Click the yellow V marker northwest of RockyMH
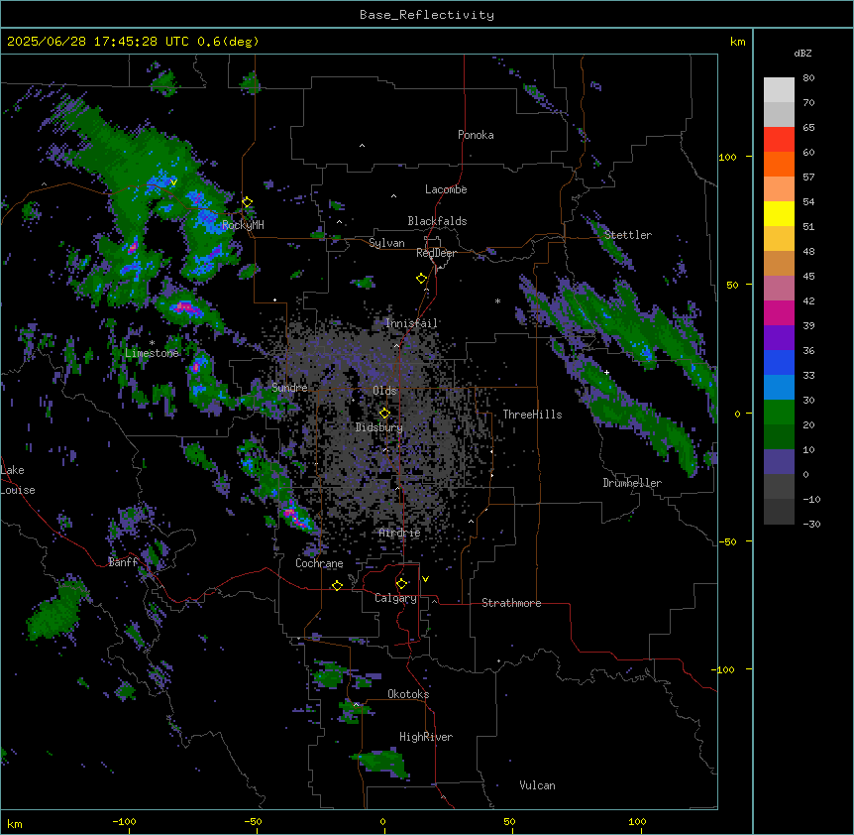 [x=173, y=182]
